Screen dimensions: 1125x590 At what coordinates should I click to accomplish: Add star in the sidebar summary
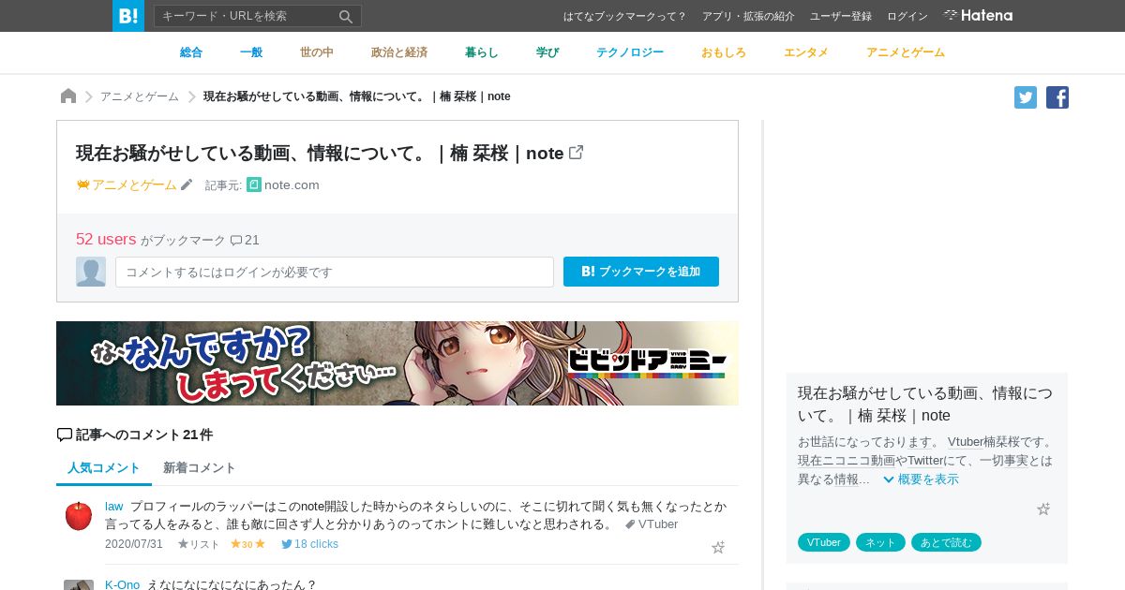pyautogui.click(x=1043, y=509)
